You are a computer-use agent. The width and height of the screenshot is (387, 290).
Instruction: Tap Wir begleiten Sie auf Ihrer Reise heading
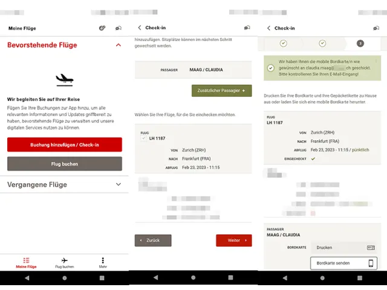coord(44,99)
